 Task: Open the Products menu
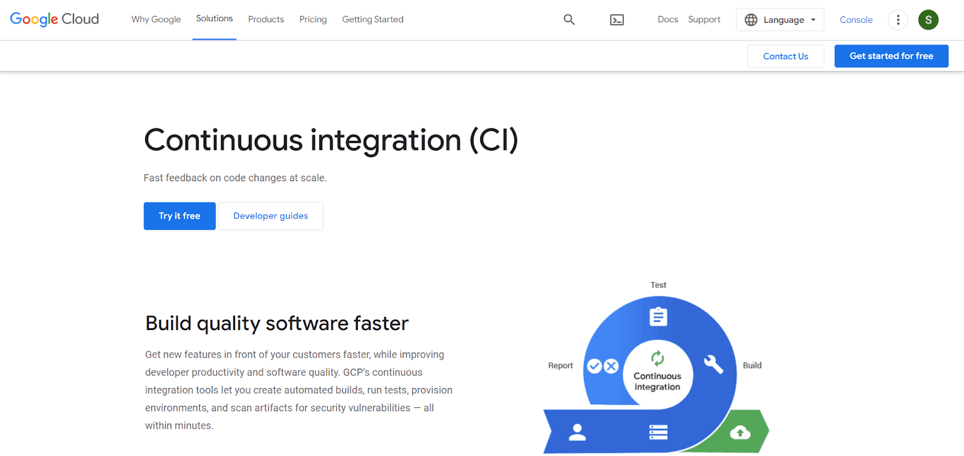click(x=266, y=19)
